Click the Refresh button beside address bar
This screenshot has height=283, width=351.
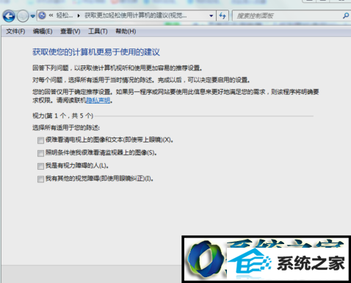(x=222, y=16)
